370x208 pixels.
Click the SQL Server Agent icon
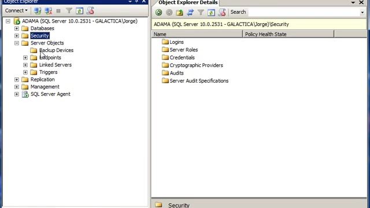coord(25,94)
